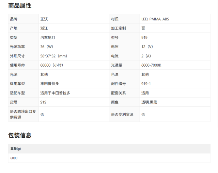Click the dimensions value 58*37*32（mm）
This screenshot has width=218, height=173.
[x=54, y=56]
